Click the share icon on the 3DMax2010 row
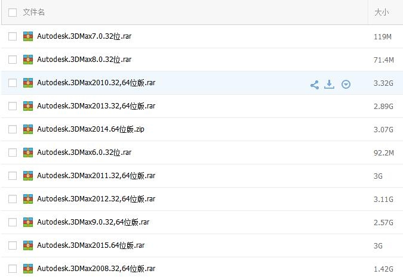This screenshot has height=280, width=403. click(315, 85)
